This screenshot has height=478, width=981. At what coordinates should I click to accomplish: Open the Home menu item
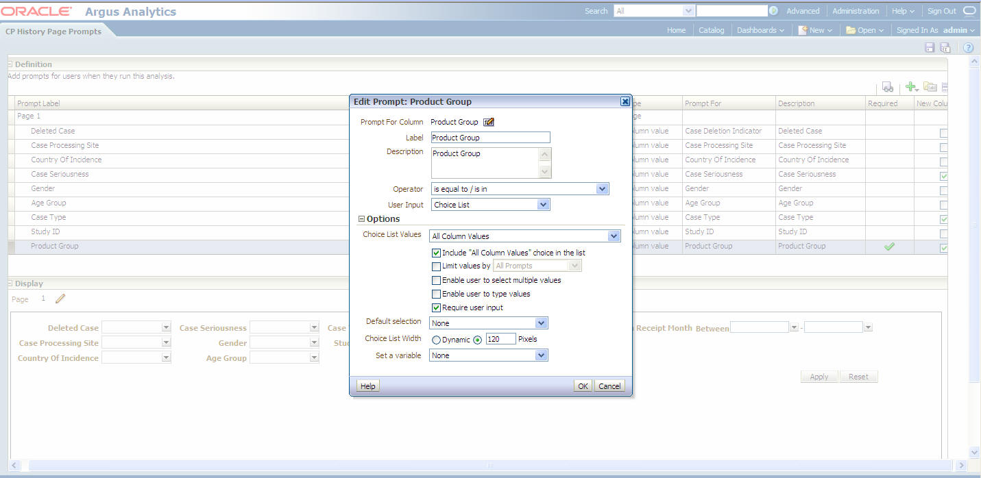(676, 30)
